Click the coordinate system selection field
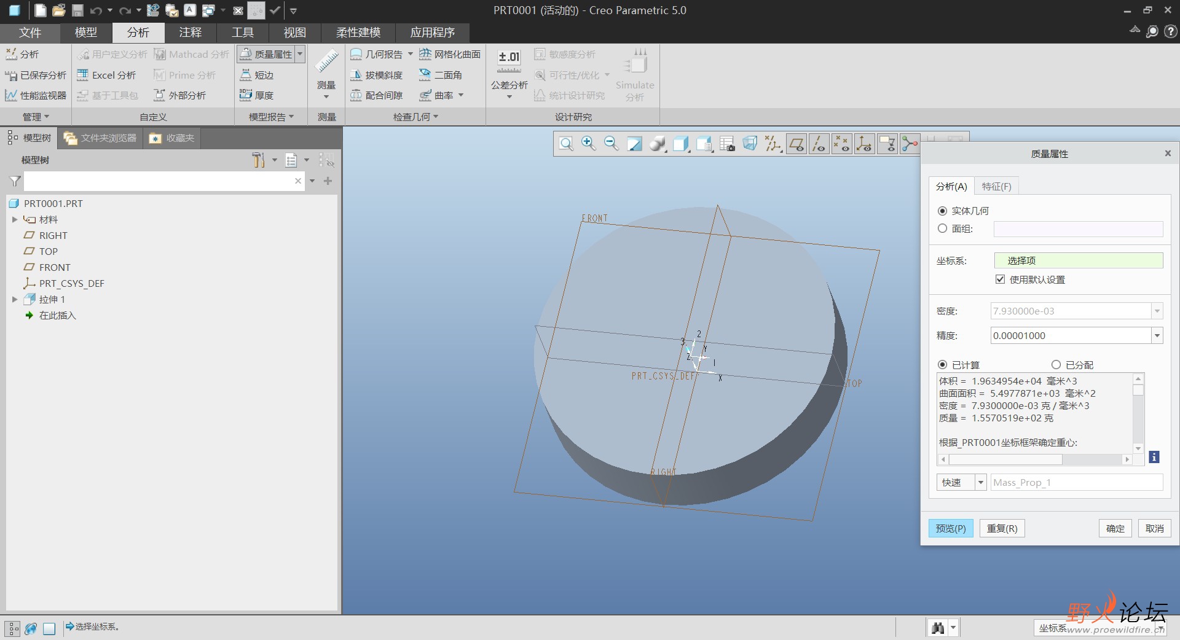 click(1079, 260)
